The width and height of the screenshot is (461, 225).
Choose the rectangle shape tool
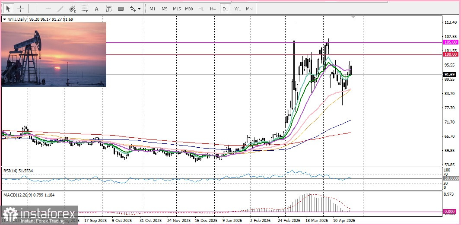click(x=121, y=9)
